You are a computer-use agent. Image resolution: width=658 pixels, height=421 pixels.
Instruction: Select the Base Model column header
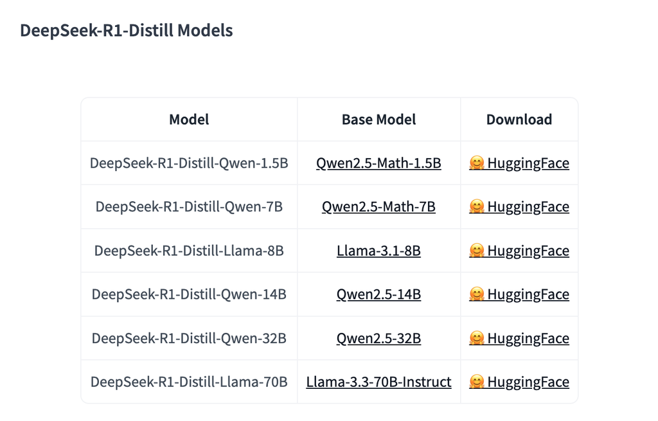378,119
